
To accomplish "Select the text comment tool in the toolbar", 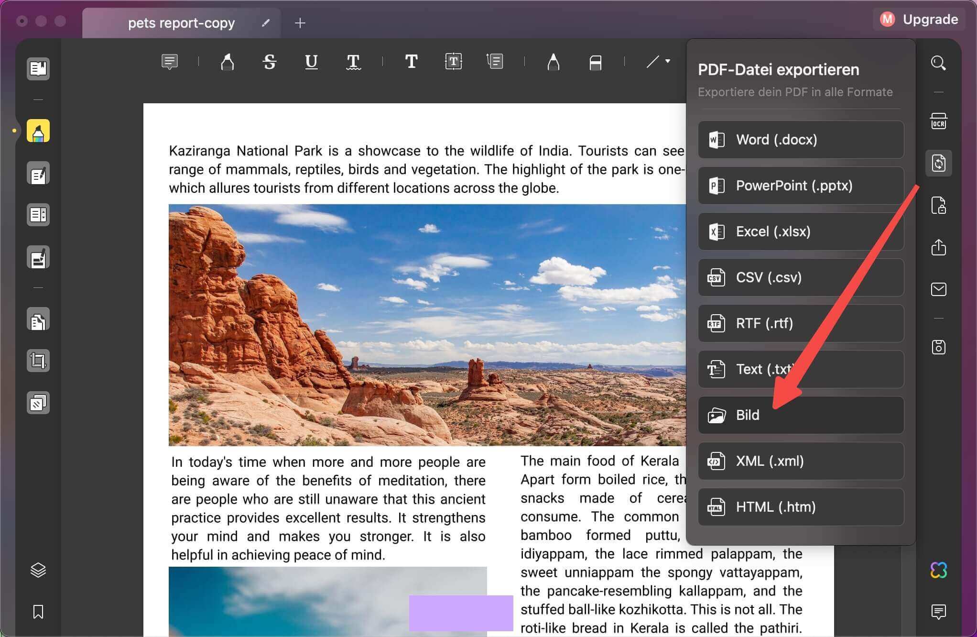I will 170,62.
